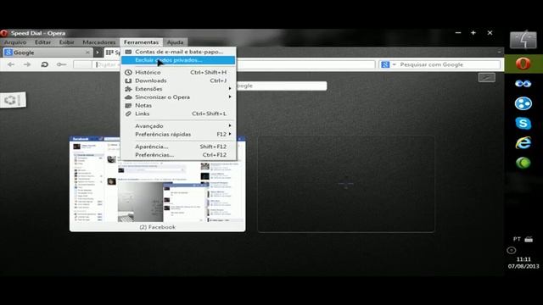The width and height of the screenshot is (543, 305).
Task: Switch to the Google tab
Action: pos(47,53)
